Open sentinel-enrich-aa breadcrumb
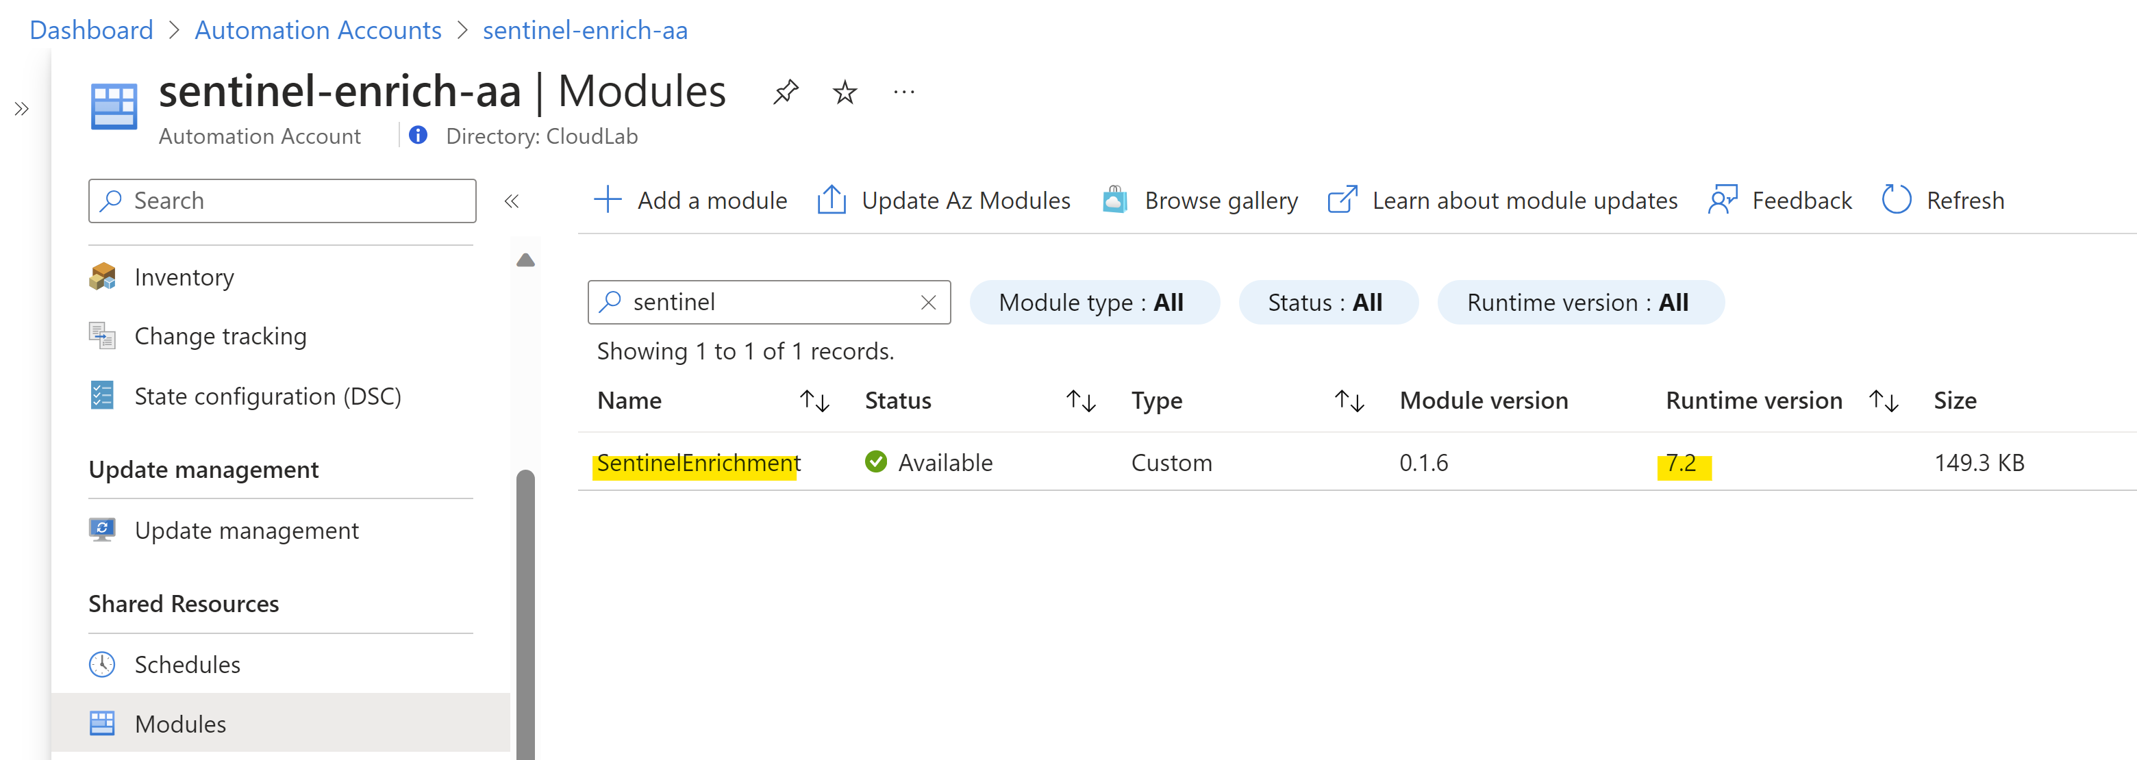The image size is (2137, 760). tap(585, 30)
